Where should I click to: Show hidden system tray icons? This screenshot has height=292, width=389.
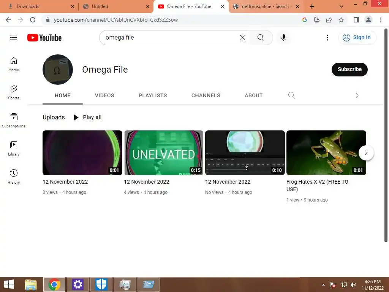[323, 285]
